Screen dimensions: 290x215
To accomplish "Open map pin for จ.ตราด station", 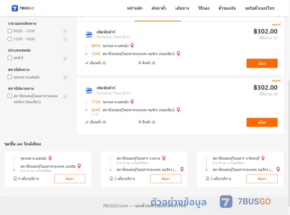I will point(164,158).
